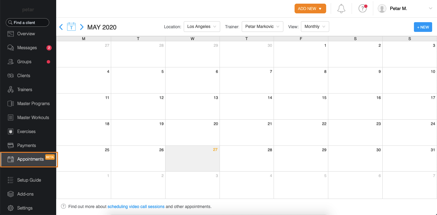Click the Messages chat bubble icon
This screenshot has height=215, width=437.
tap(11, 48)
